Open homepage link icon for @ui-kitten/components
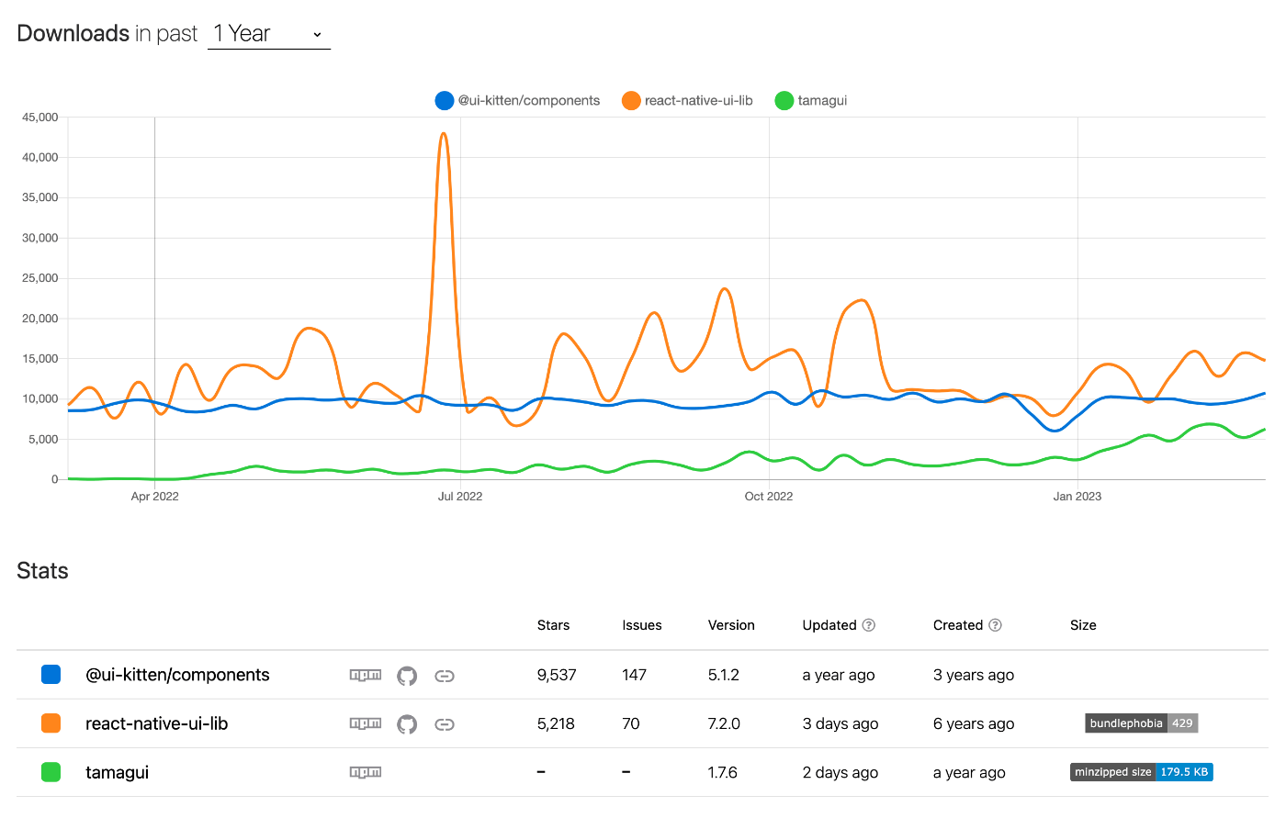The image size is (1286, 818). pyautogui.click(x=445, y=676)
